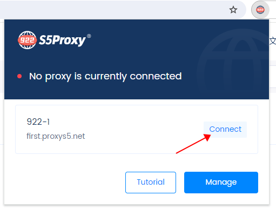Select the 922-1 proxy name

point(38,122)
